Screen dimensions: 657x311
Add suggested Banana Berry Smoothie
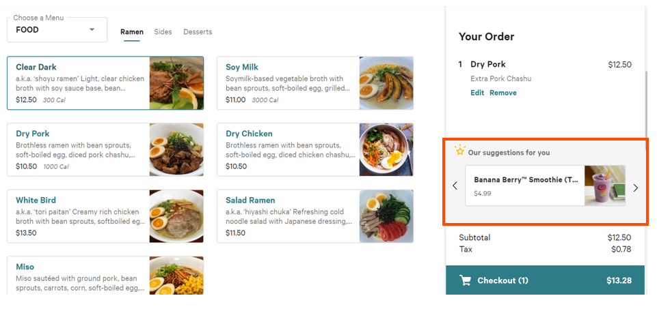(x=525, y=186)
